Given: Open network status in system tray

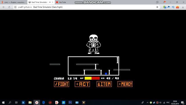Looking at the screenshot, I should click(164, 102).
